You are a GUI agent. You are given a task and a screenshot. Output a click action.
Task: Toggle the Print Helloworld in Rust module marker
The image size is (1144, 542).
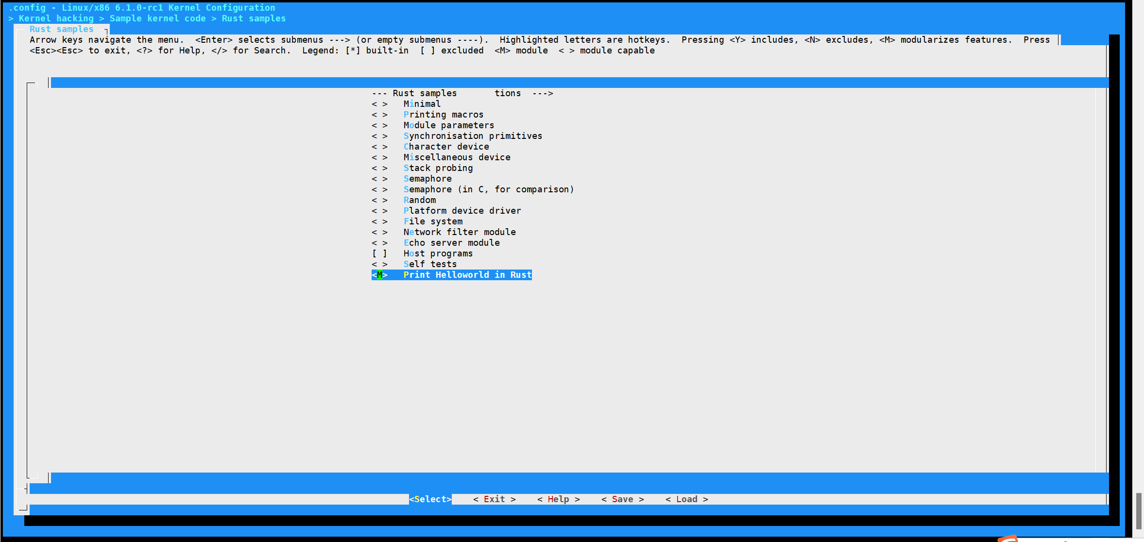pyautogui.click(x=379, y=275)
